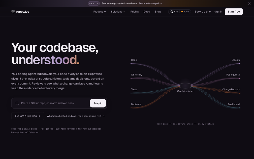The image size is (254, 159).
Task: Click the Your codebase, understood headline
Action: click(55, 54)
